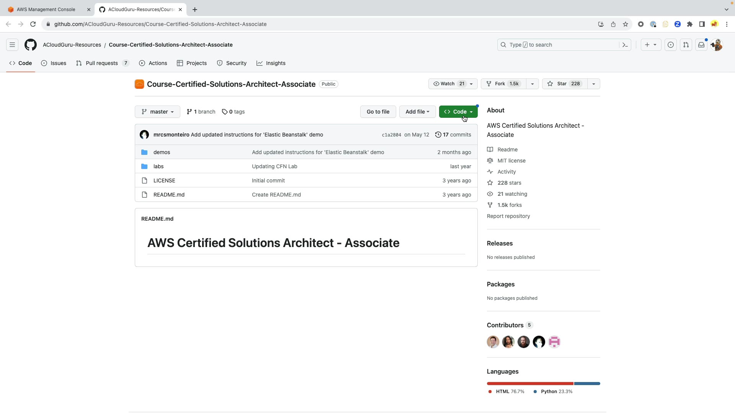This screenshot has width=735, height=413.
Task: Expand the master branch dropdown
Action: [157, 112]
